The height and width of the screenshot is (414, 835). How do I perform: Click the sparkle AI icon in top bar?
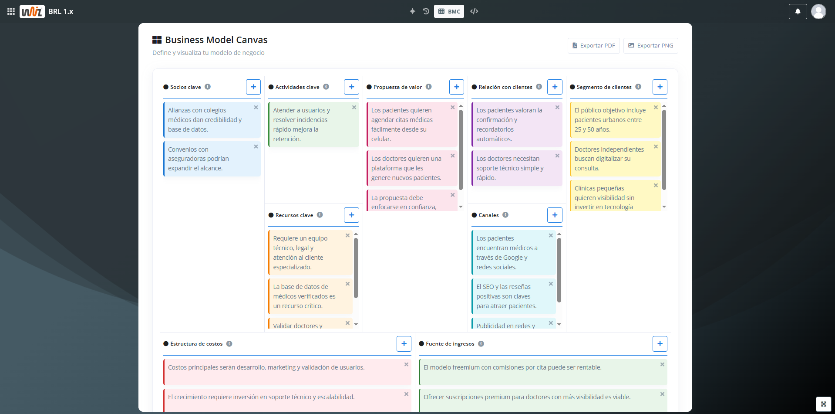(412, 11)
